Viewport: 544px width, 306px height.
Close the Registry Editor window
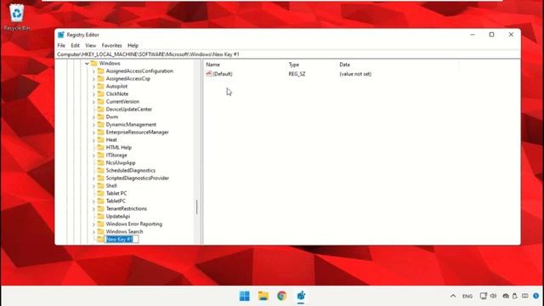click(511, 34)
